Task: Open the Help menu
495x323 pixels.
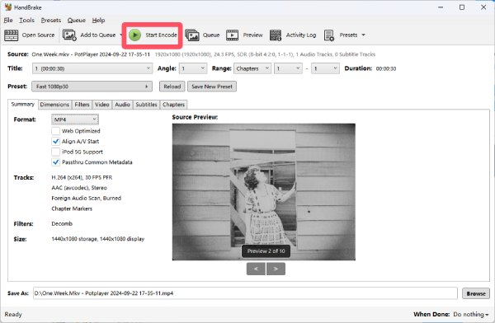Action: click(98, 20)
